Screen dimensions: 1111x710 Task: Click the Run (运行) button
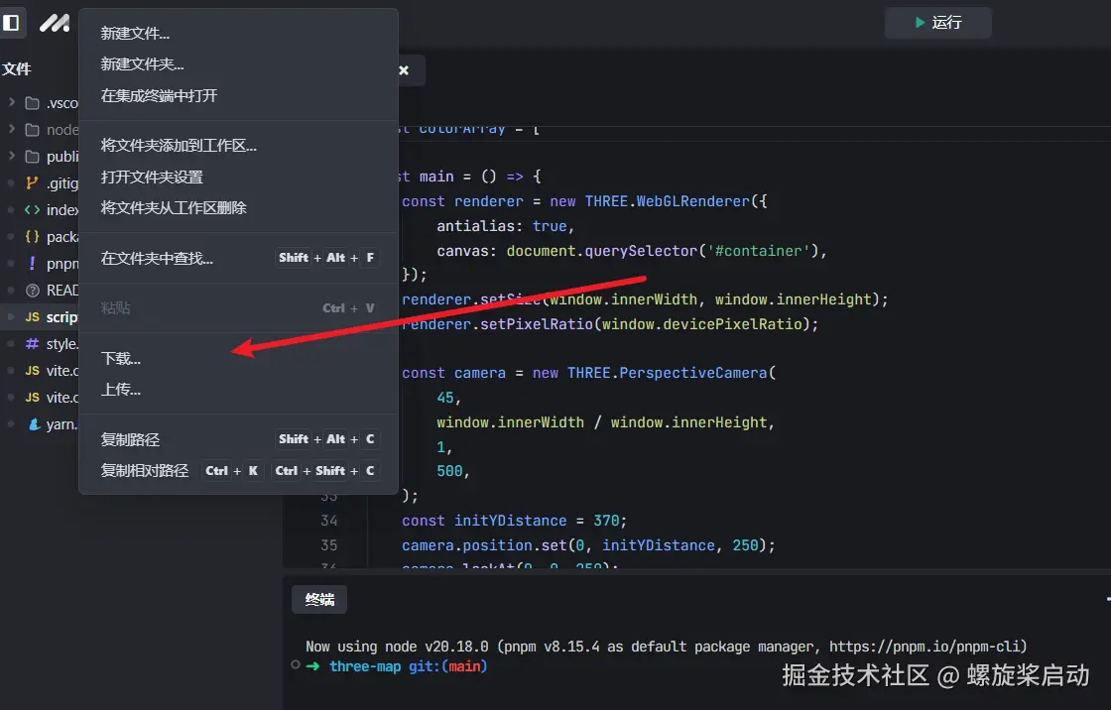coord(937,23)
